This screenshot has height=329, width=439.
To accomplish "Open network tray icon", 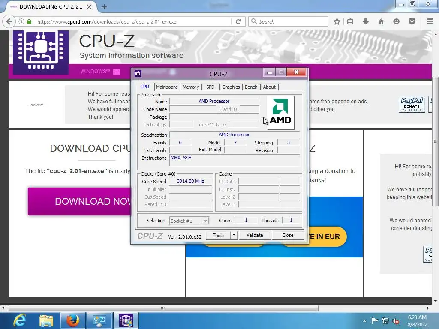I will point(385,320).
